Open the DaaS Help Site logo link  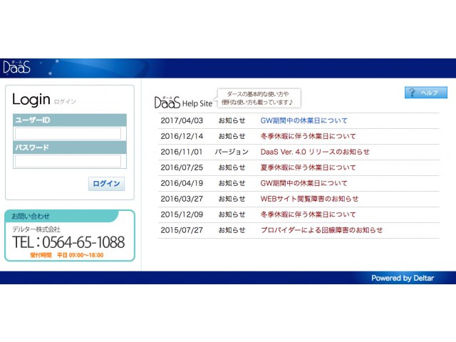(x=183, y=102)
